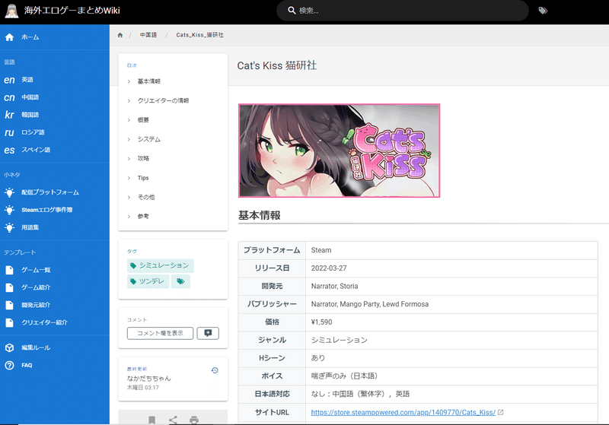This screenshot has height=425, width=609.
Task: Select Narrator, Mango Party, Lewd Formosa cell
Action: [x=451, y=304]
